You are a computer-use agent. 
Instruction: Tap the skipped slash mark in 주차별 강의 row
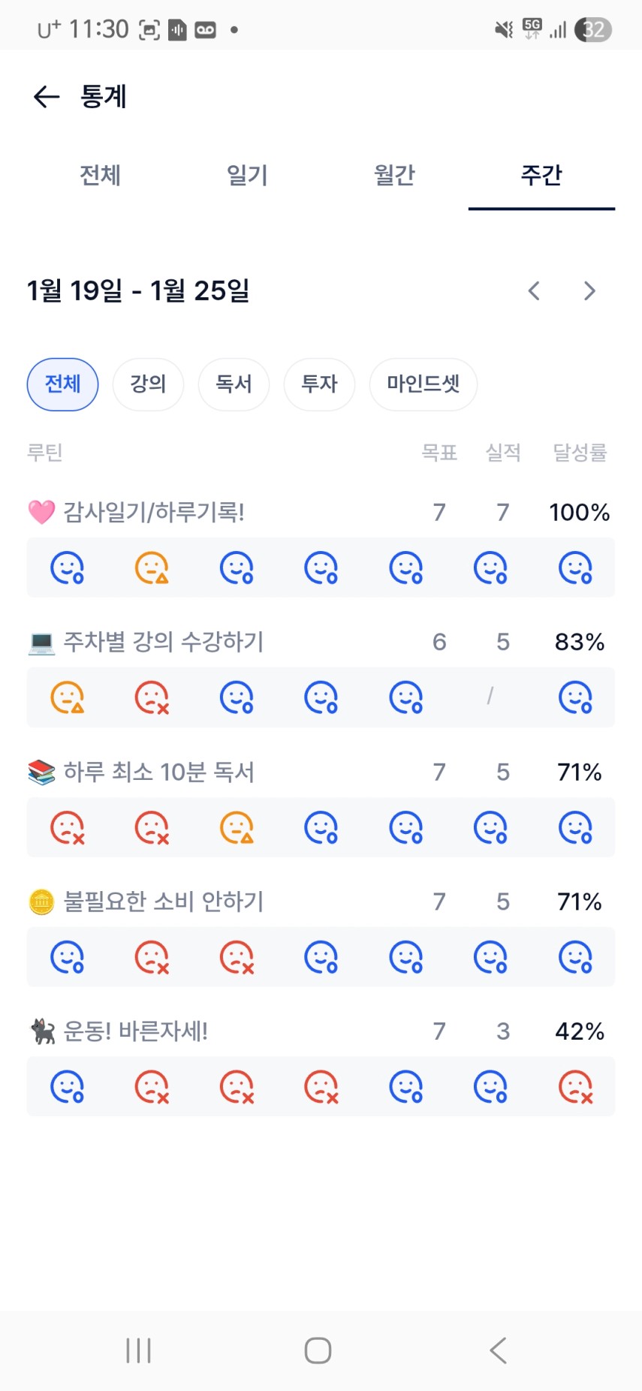click(x=490, y=697)
